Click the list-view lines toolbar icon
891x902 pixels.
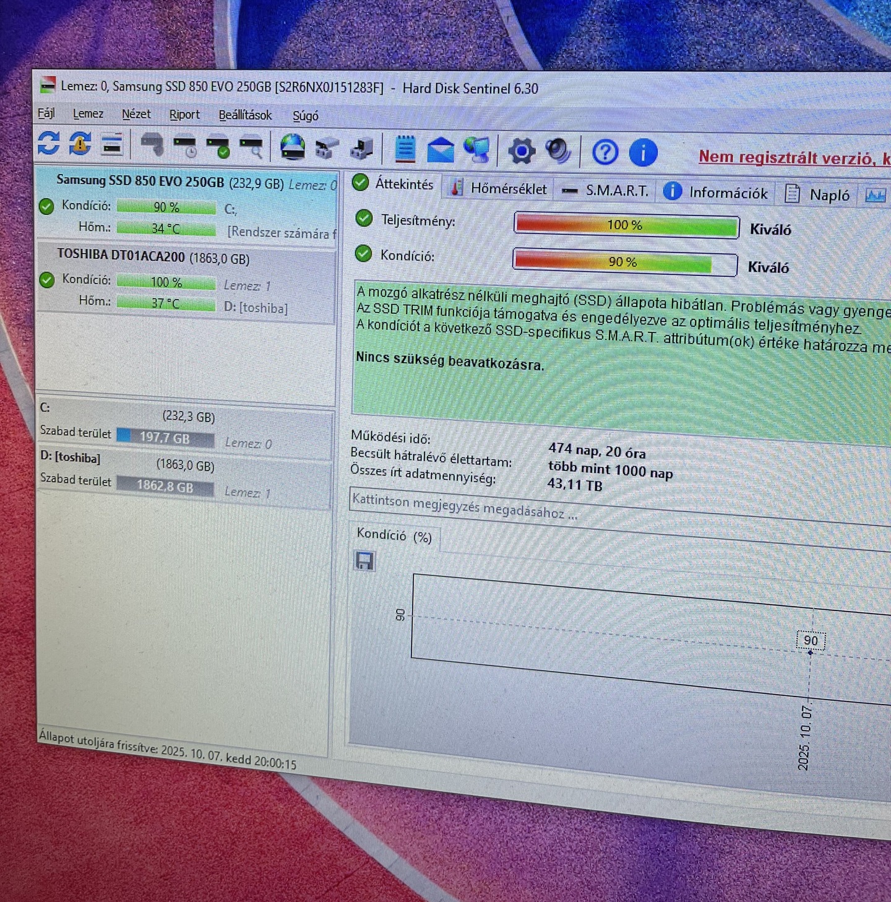pyautogui.click(x=112, y=144)
